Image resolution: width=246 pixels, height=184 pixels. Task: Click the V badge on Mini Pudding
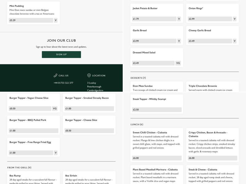point(56,20)
